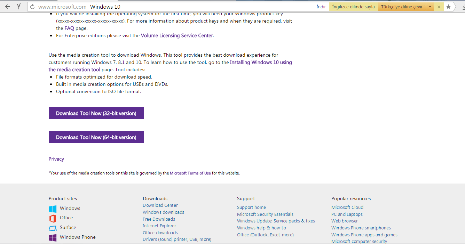The image size is (465, 244).
Task: Click the Popular resources footer heading
Action: [x=351, y=198]
